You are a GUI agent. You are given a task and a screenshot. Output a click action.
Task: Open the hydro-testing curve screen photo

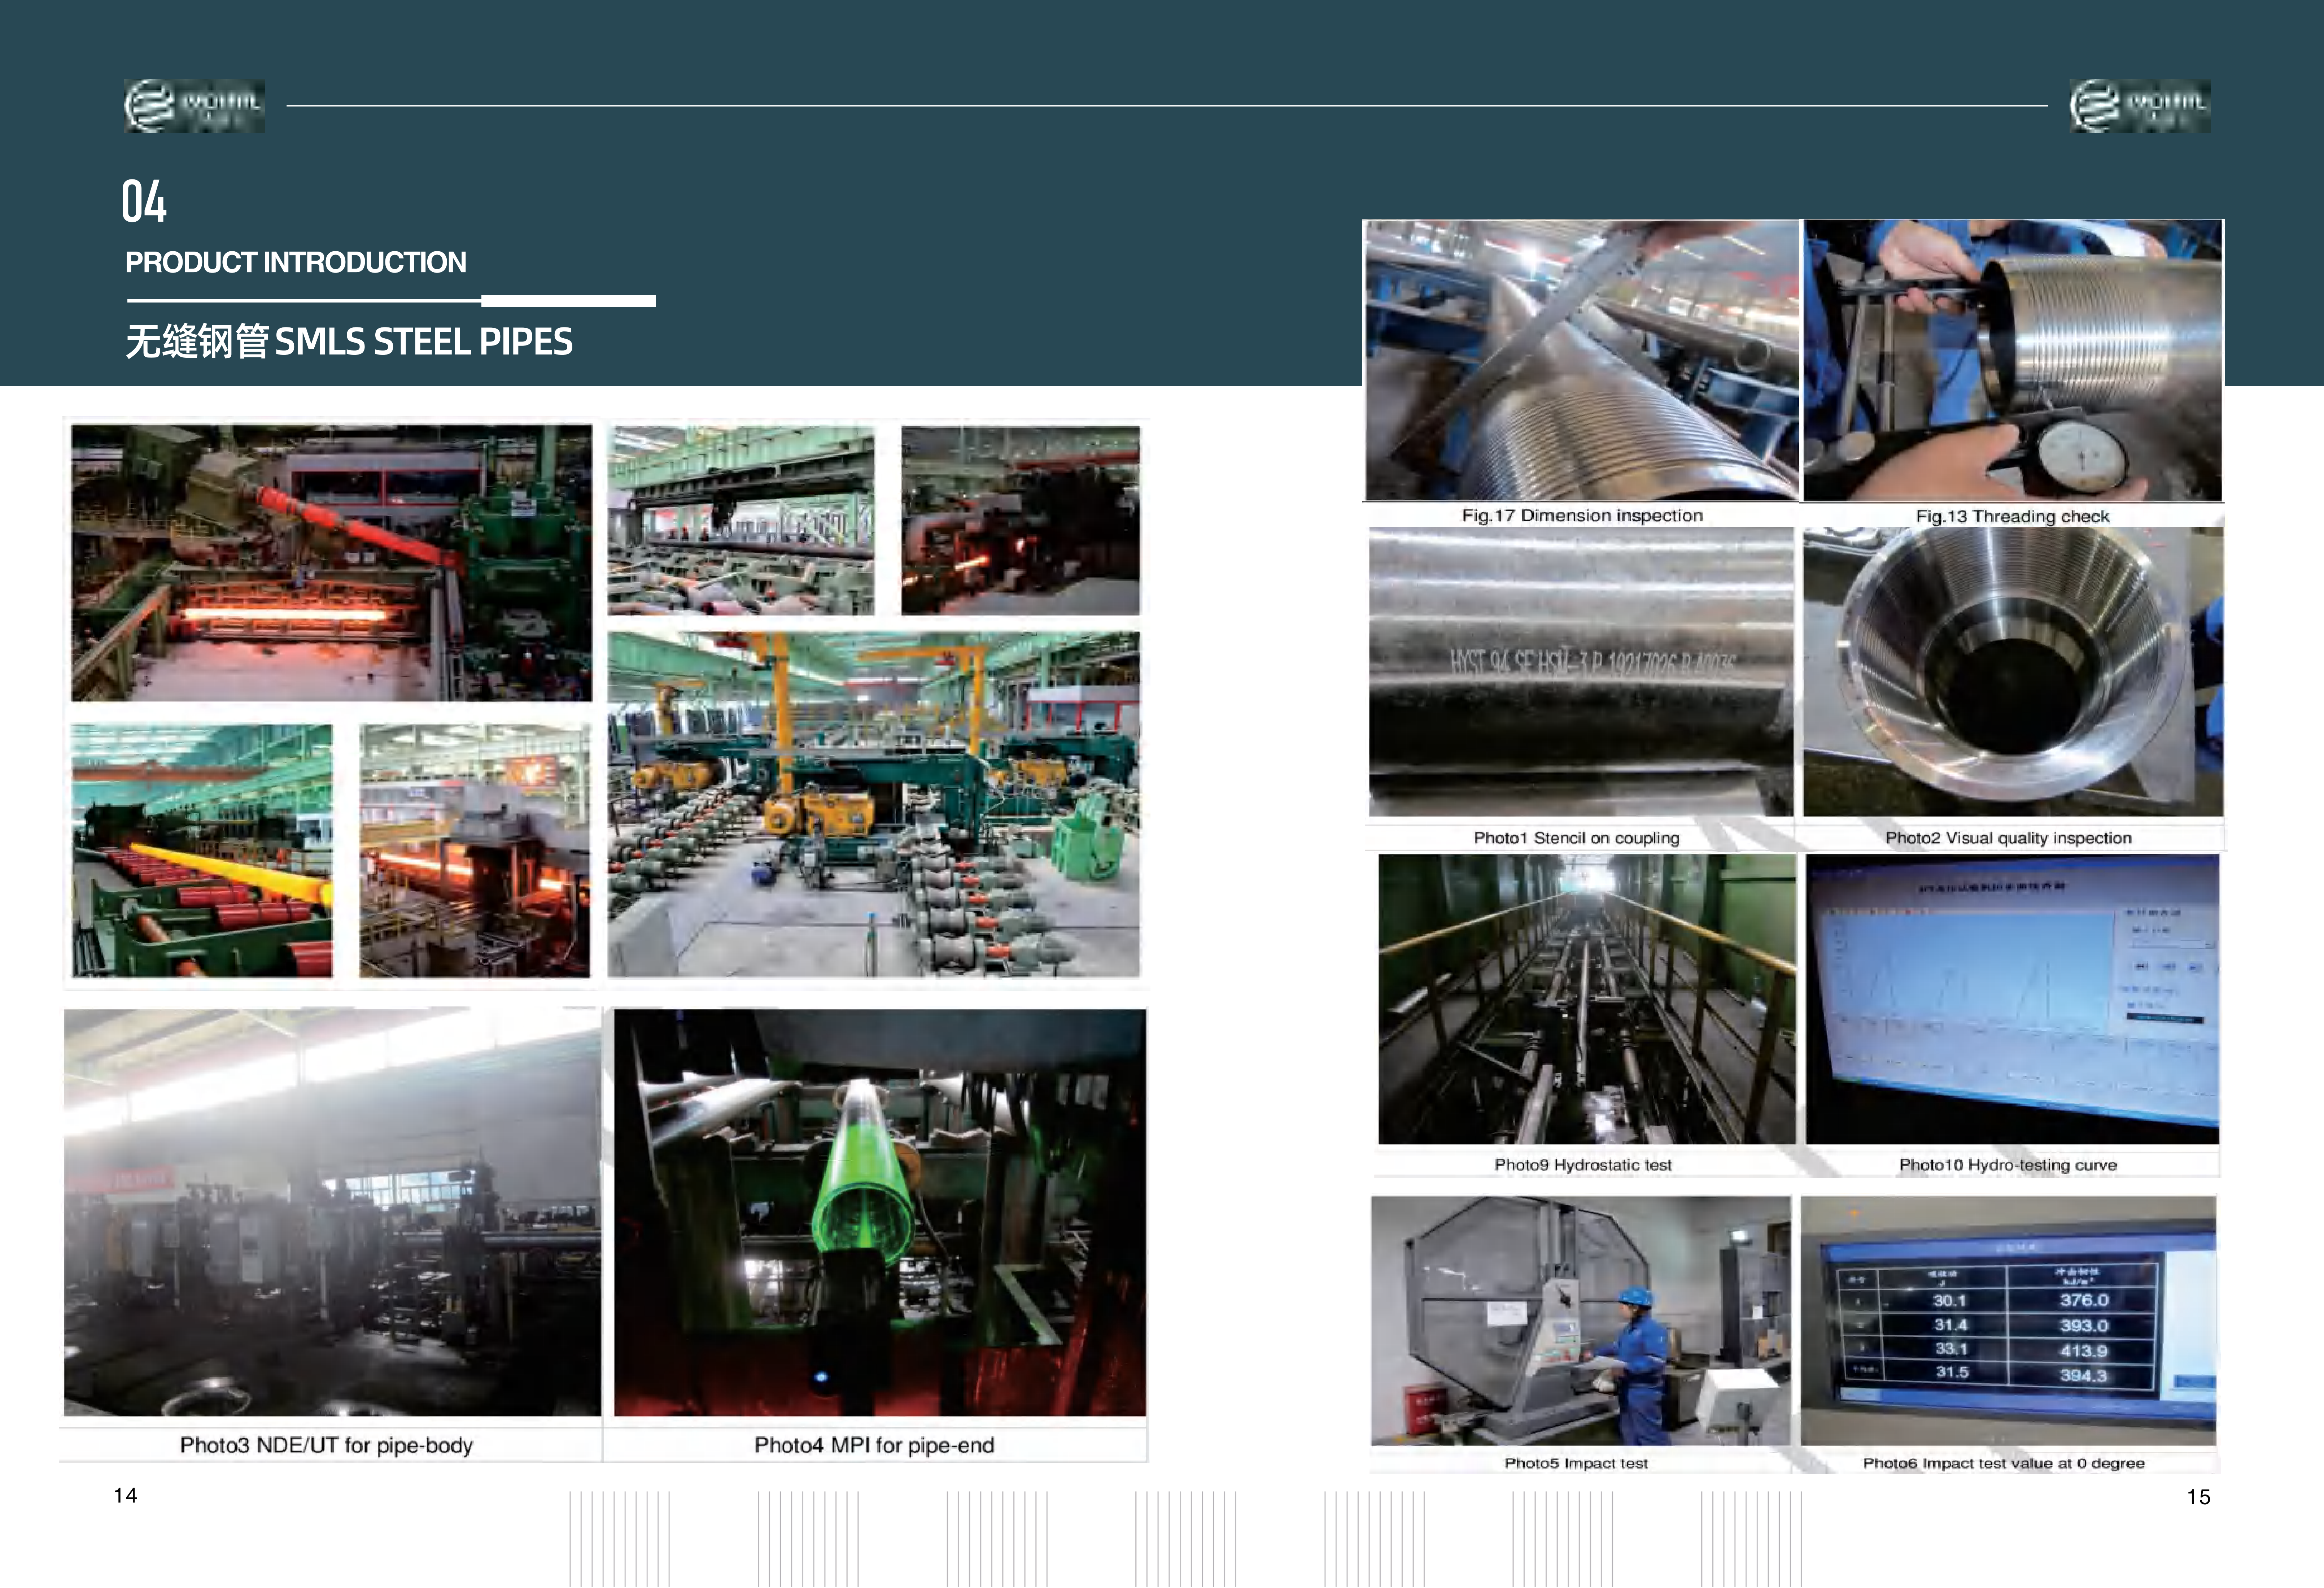2012,999
